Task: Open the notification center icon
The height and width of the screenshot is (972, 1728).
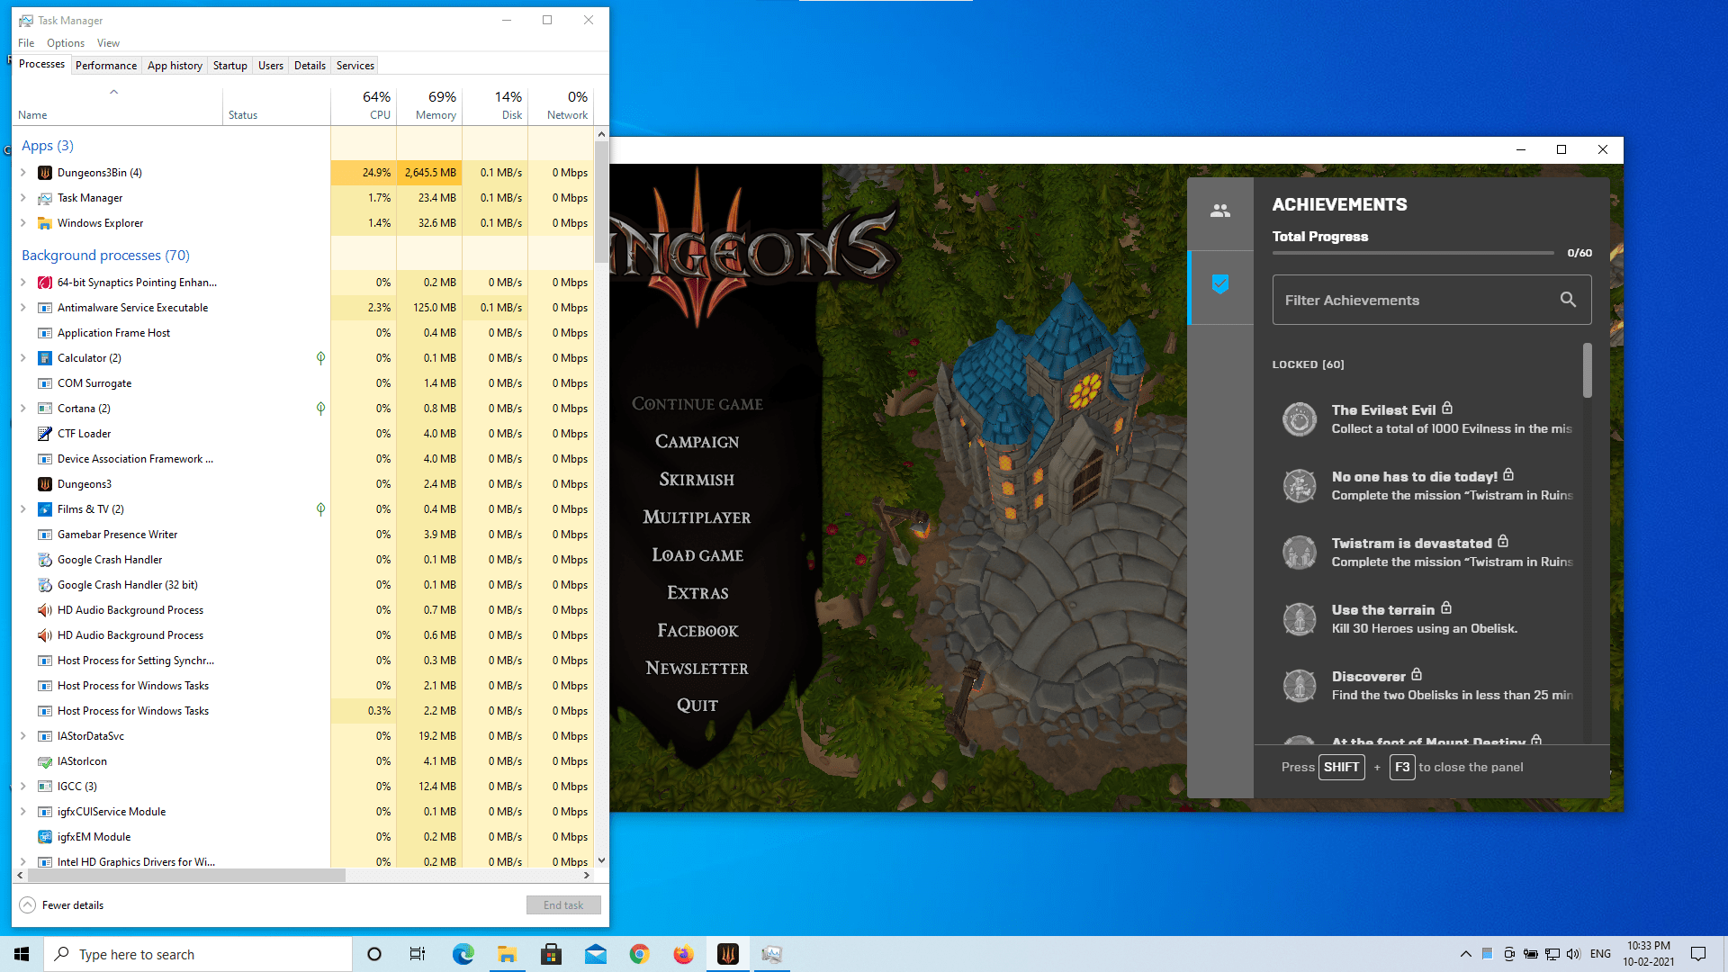Action: [x=1698, y=954]
